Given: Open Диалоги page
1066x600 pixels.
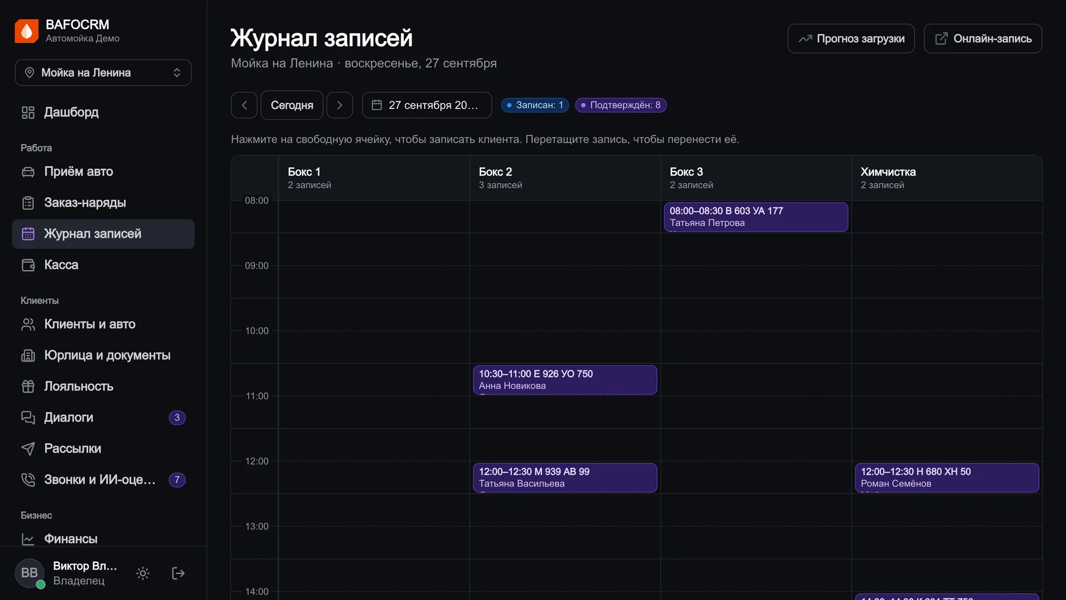Looking at the screenshot, I should [x=103, y=418].
